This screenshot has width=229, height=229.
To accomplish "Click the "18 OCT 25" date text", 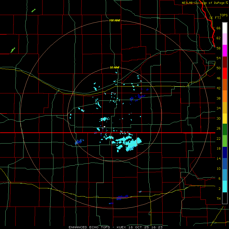I will 138,227.
